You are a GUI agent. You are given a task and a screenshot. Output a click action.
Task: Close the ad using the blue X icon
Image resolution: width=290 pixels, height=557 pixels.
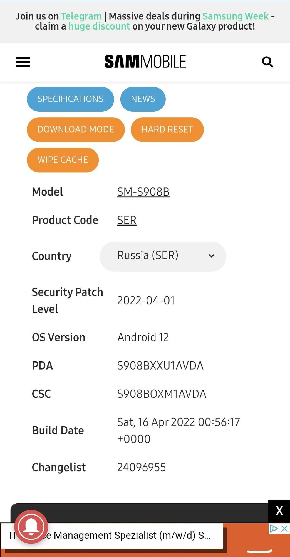pyautogui.click(x=284, y=528)
